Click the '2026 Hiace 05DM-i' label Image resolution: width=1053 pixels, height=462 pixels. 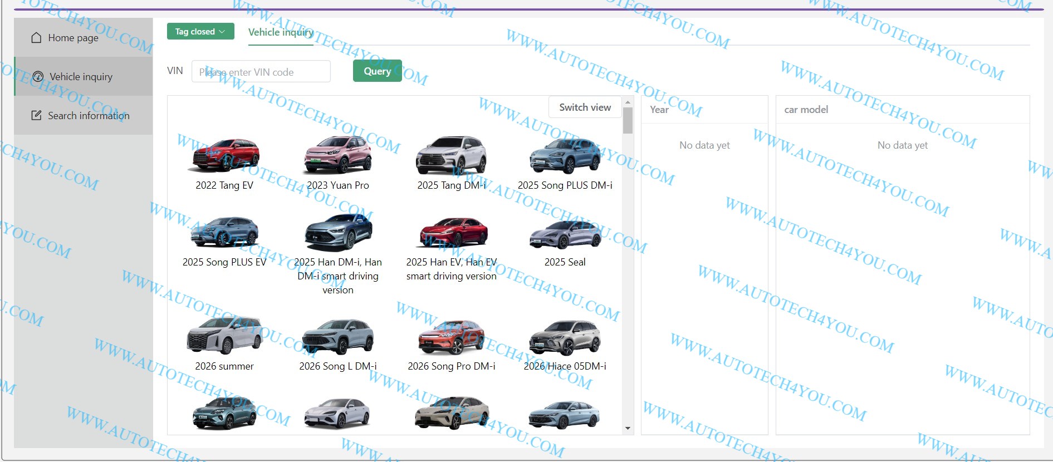[x=565, y=366]
